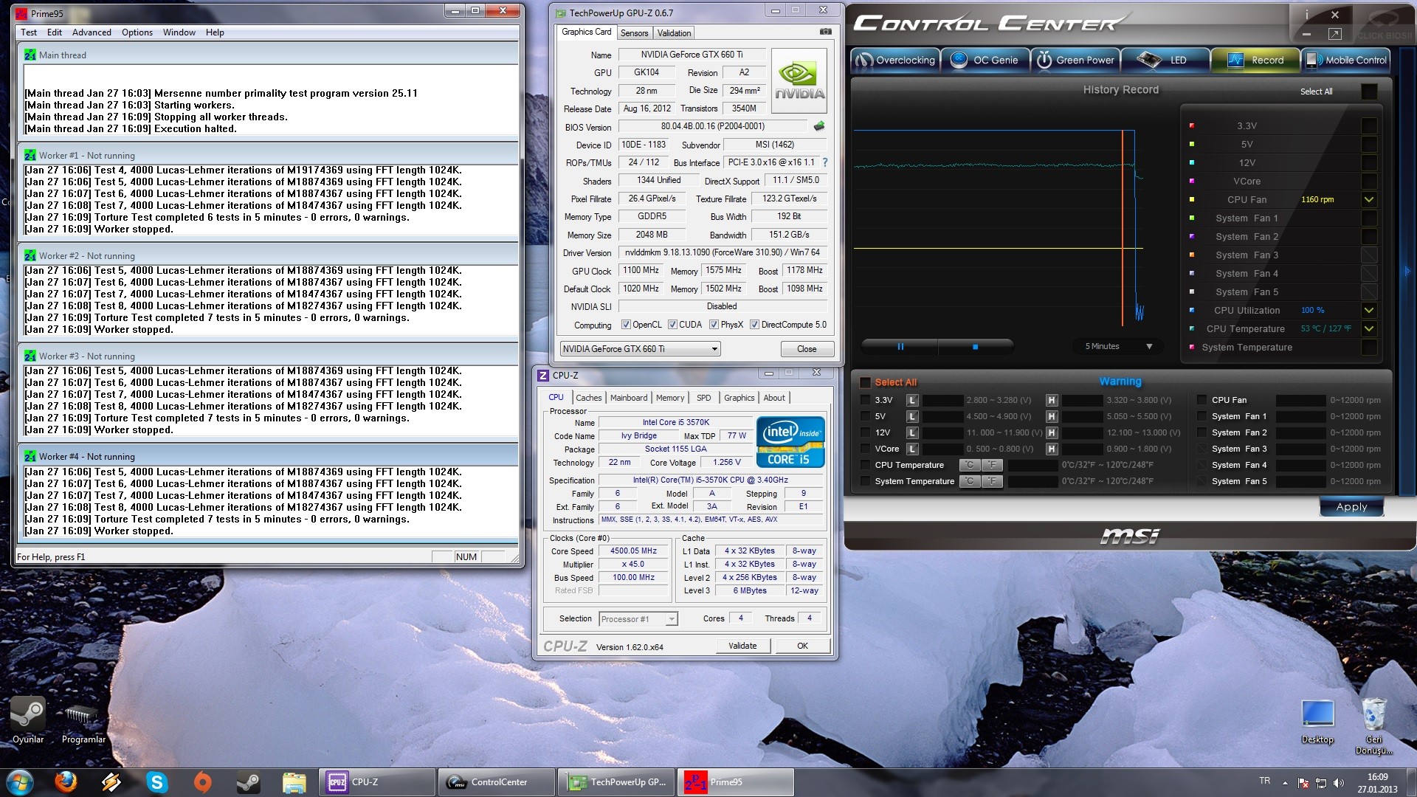Open Skype from the taskbar
The width and height of the screenshot is (1417, 797).
156,782
